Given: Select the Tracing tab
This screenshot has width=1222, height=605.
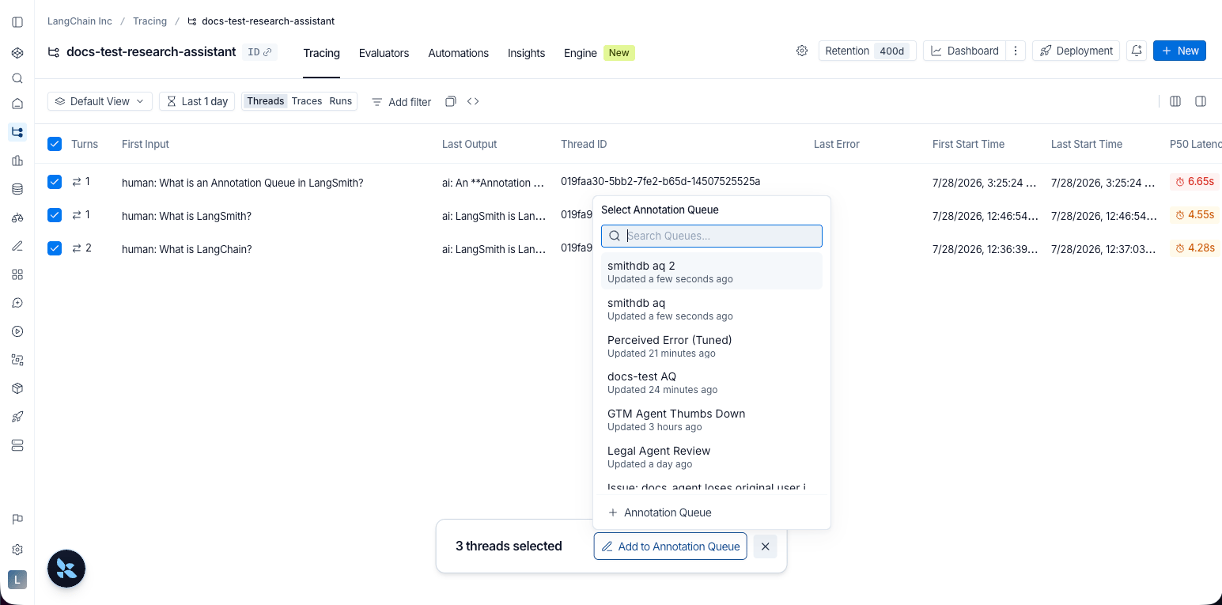Looking at the screenshot, I should 321,53.
